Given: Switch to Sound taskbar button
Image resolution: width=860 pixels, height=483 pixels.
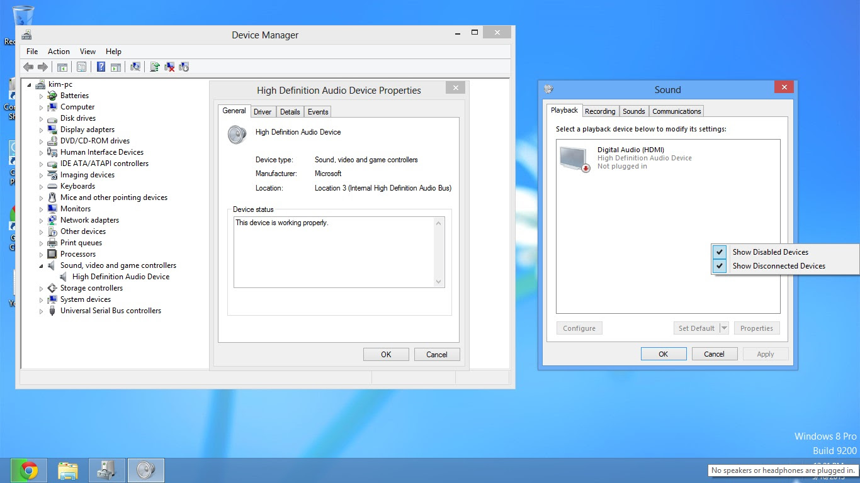Looking at the screenshot, I should (146, 470).
